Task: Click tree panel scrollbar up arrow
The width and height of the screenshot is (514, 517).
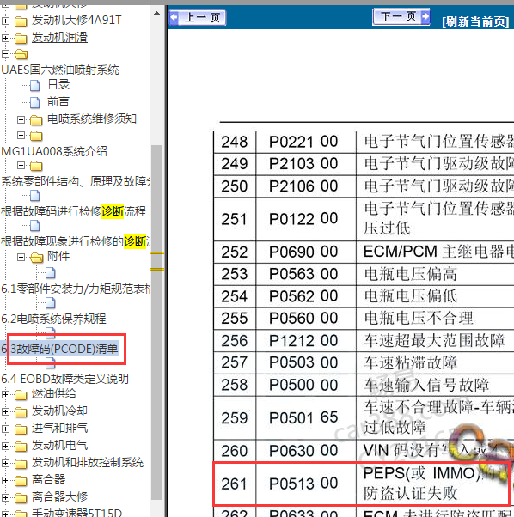Action: tap(156, 14)
